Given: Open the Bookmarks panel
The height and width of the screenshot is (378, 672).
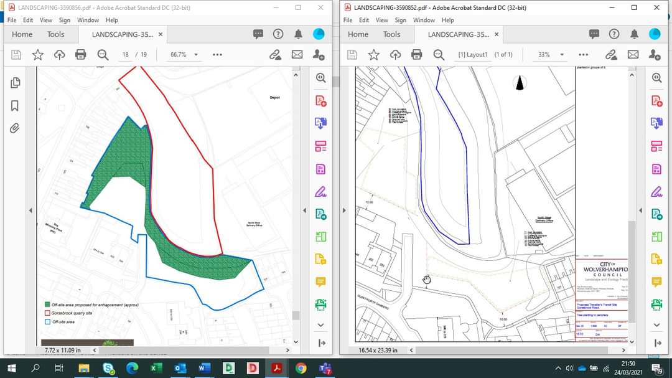Looking at the screenshot, I should 15,105.
